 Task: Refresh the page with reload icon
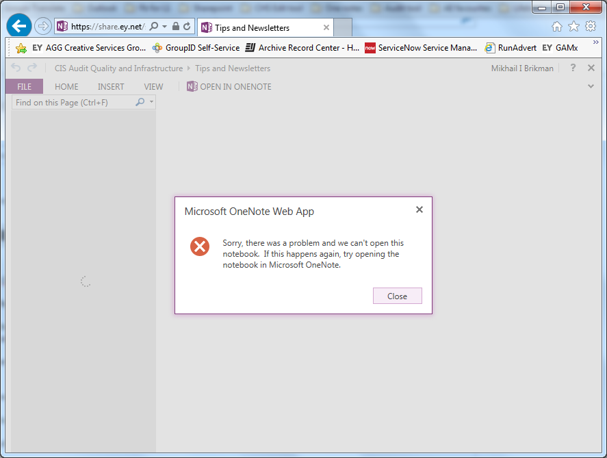(x=187, y=26)
